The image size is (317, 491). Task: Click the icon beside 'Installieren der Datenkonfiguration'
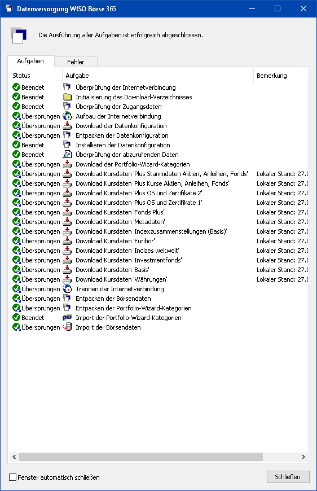click(x=67, y=145)
